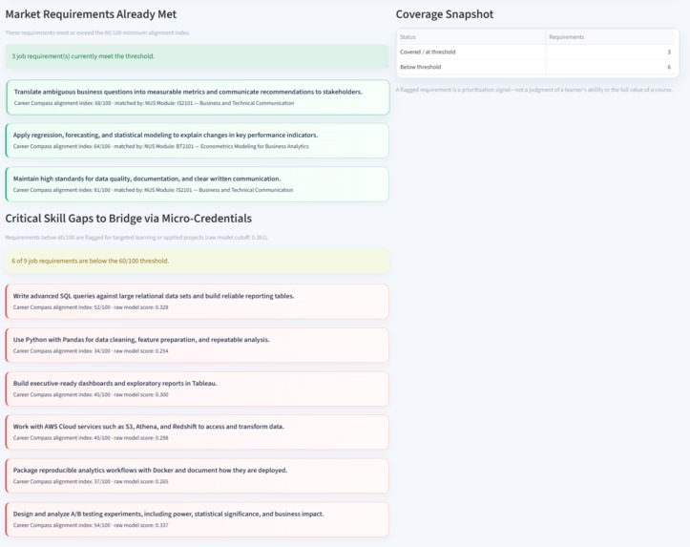Click the "Package reproducible analytics workflows" Docker title

coord(150,470)
